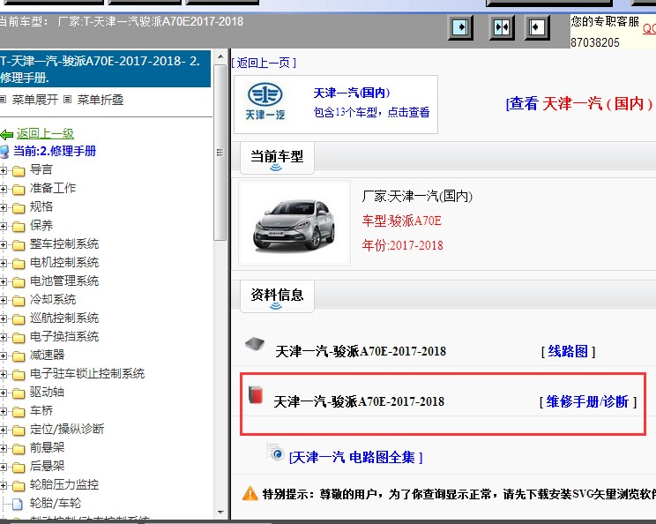The height and width of the screenshot is (524, 656).
Task: Open the 天津一汽 电路图全集 link
Action: 356,458
